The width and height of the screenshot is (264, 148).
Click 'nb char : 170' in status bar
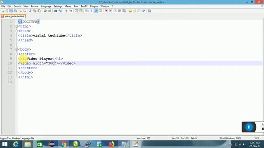(x=144, y=138)
